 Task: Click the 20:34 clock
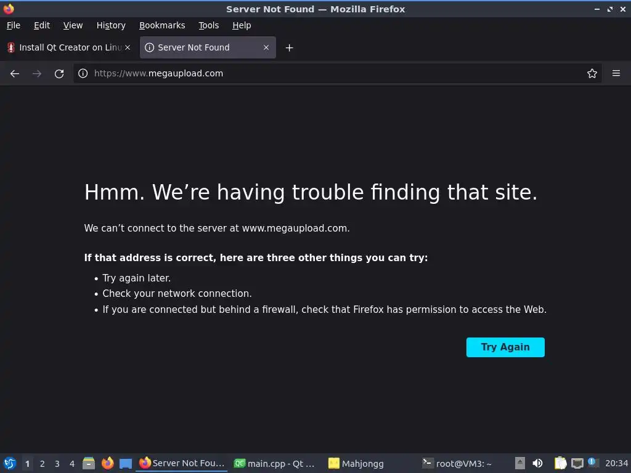(616, 463)
